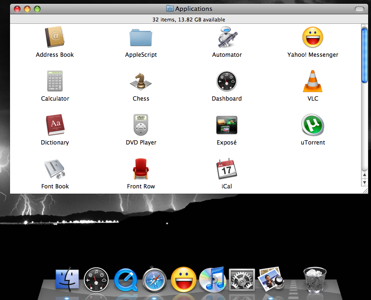Open Finder from the Dock
This screenshot has height=300, width=371.
coord(67,279)
